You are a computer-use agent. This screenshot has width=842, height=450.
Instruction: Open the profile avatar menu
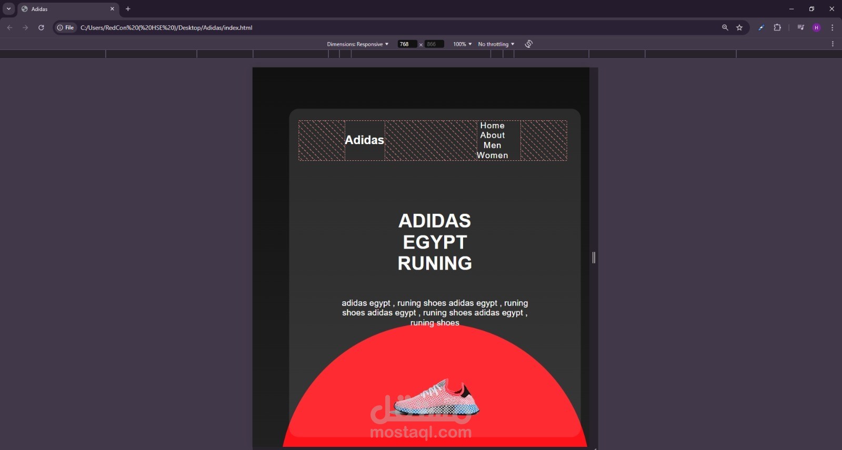click(817, 28)
